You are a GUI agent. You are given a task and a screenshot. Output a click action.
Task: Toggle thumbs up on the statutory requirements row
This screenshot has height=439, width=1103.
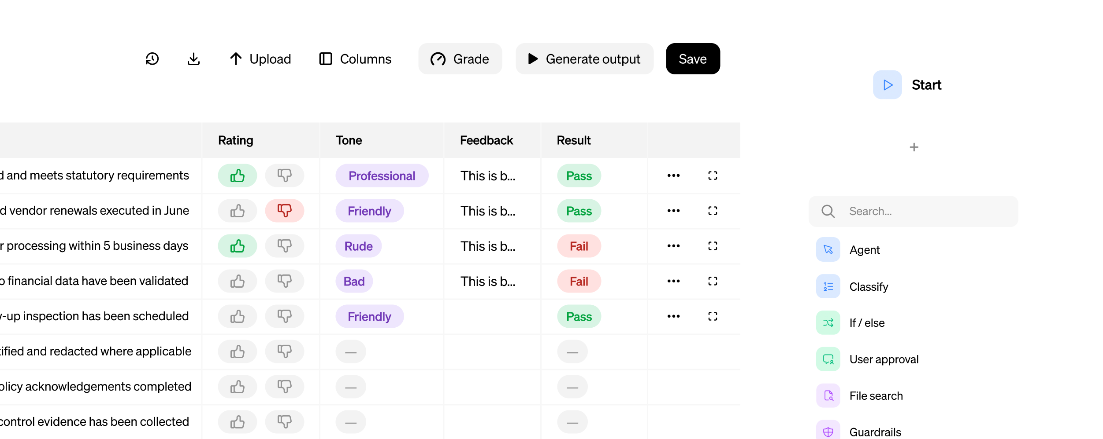(237, 176)
